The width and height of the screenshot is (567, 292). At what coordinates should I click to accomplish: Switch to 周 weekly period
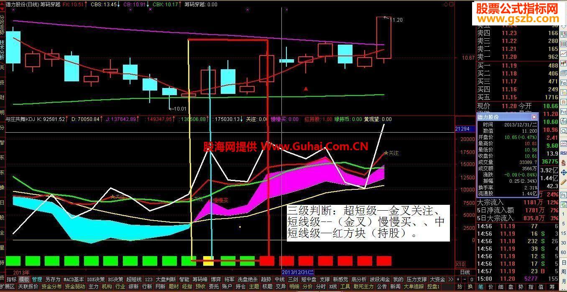[x=563, y=272]
